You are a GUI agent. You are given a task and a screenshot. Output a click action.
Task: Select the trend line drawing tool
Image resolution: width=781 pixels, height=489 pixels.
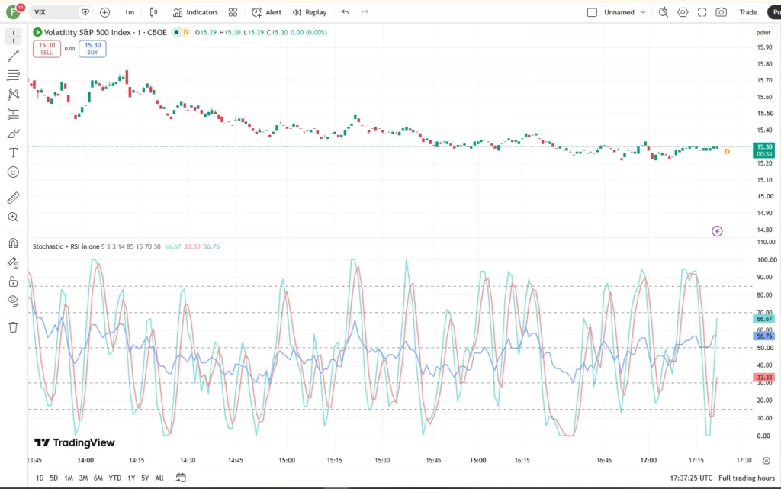pyautogui.click(x=14, y=56)
